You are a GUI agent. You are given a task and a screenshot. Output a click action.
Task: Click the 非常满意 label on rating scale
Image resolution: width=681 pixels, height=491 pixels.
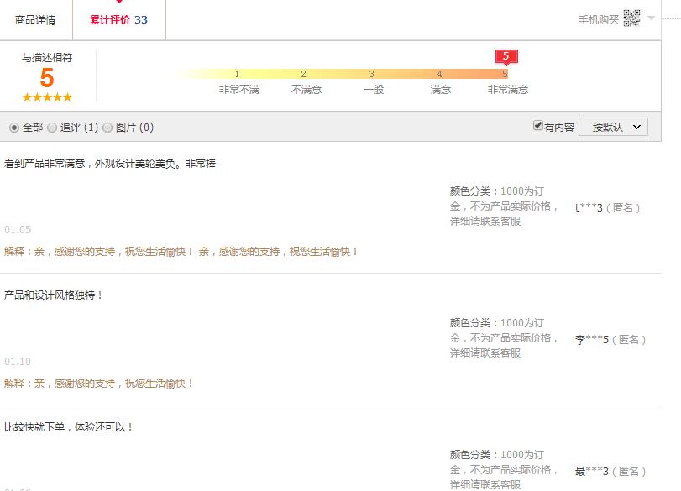click(x=507, y=89)
